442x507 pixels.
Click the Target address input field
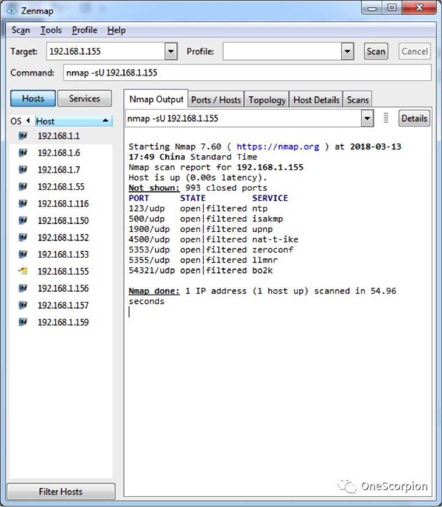click(106, 51)
